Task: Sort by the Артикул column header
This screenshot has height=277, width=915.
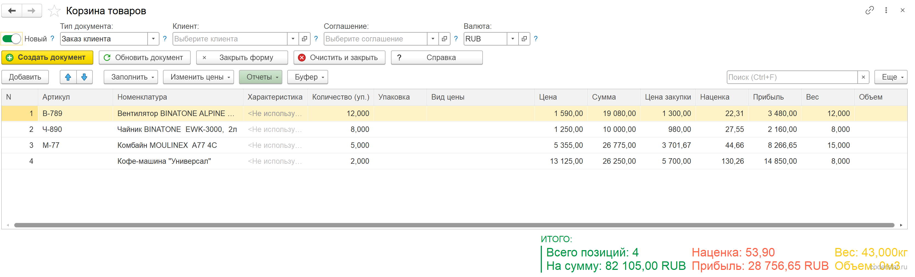Action: click(75, 97)
